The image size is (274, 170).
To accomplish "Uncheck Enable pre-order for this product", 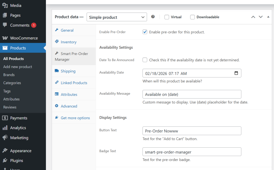I will click(145, 32).
